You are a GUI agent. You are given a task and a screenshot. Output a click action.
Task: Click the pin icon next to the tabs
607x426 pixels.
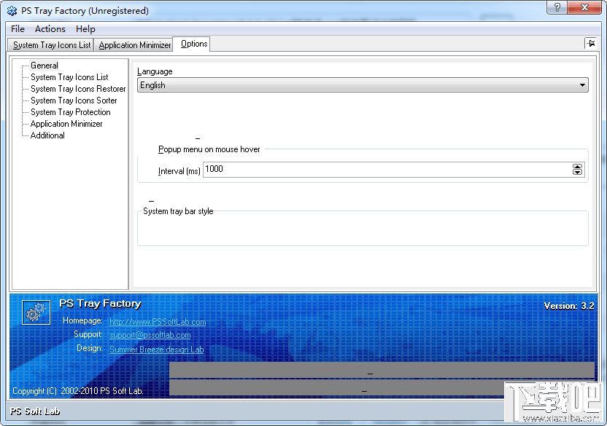(590, 43)
